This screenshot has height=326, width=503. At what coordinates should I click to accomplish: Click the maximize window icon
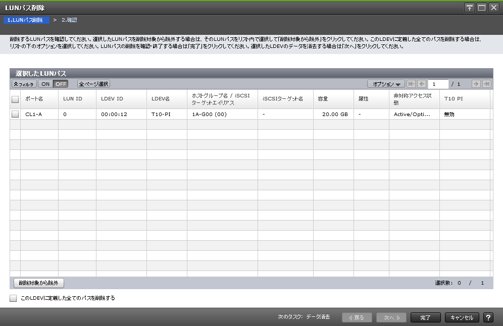click(481, 8)
